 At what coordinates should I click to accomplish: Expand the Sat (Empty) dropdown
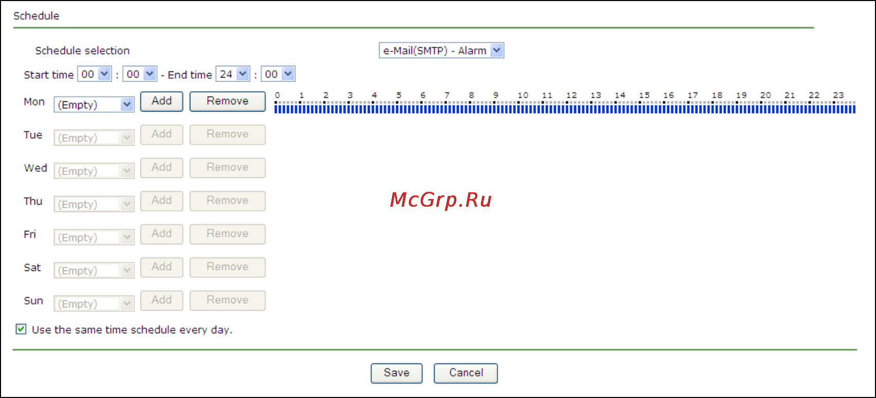click(94, 270)
